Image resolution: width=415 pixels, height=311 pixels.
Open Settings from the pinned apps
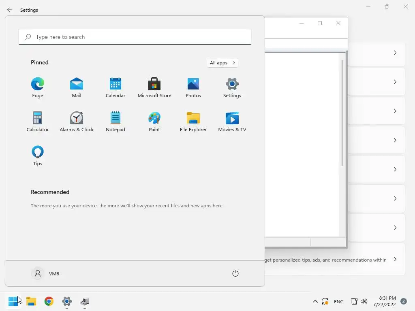(232, 87)
